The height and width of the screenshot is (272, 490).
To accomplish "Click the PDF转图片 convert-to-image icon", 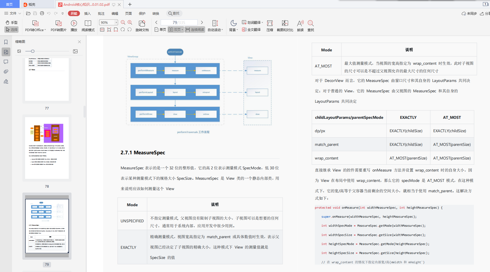I will click(x=58, y=23).
